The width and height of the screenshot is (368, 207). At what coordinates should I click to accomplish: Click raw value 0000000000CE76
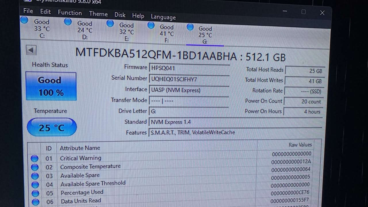[290, 192]
